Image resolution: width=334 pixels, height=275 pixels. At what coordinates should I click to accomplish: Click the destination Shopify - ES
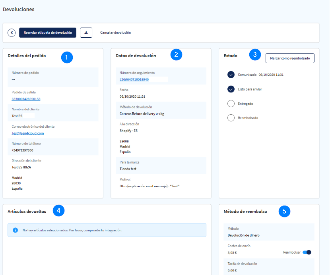pos(129,131)
